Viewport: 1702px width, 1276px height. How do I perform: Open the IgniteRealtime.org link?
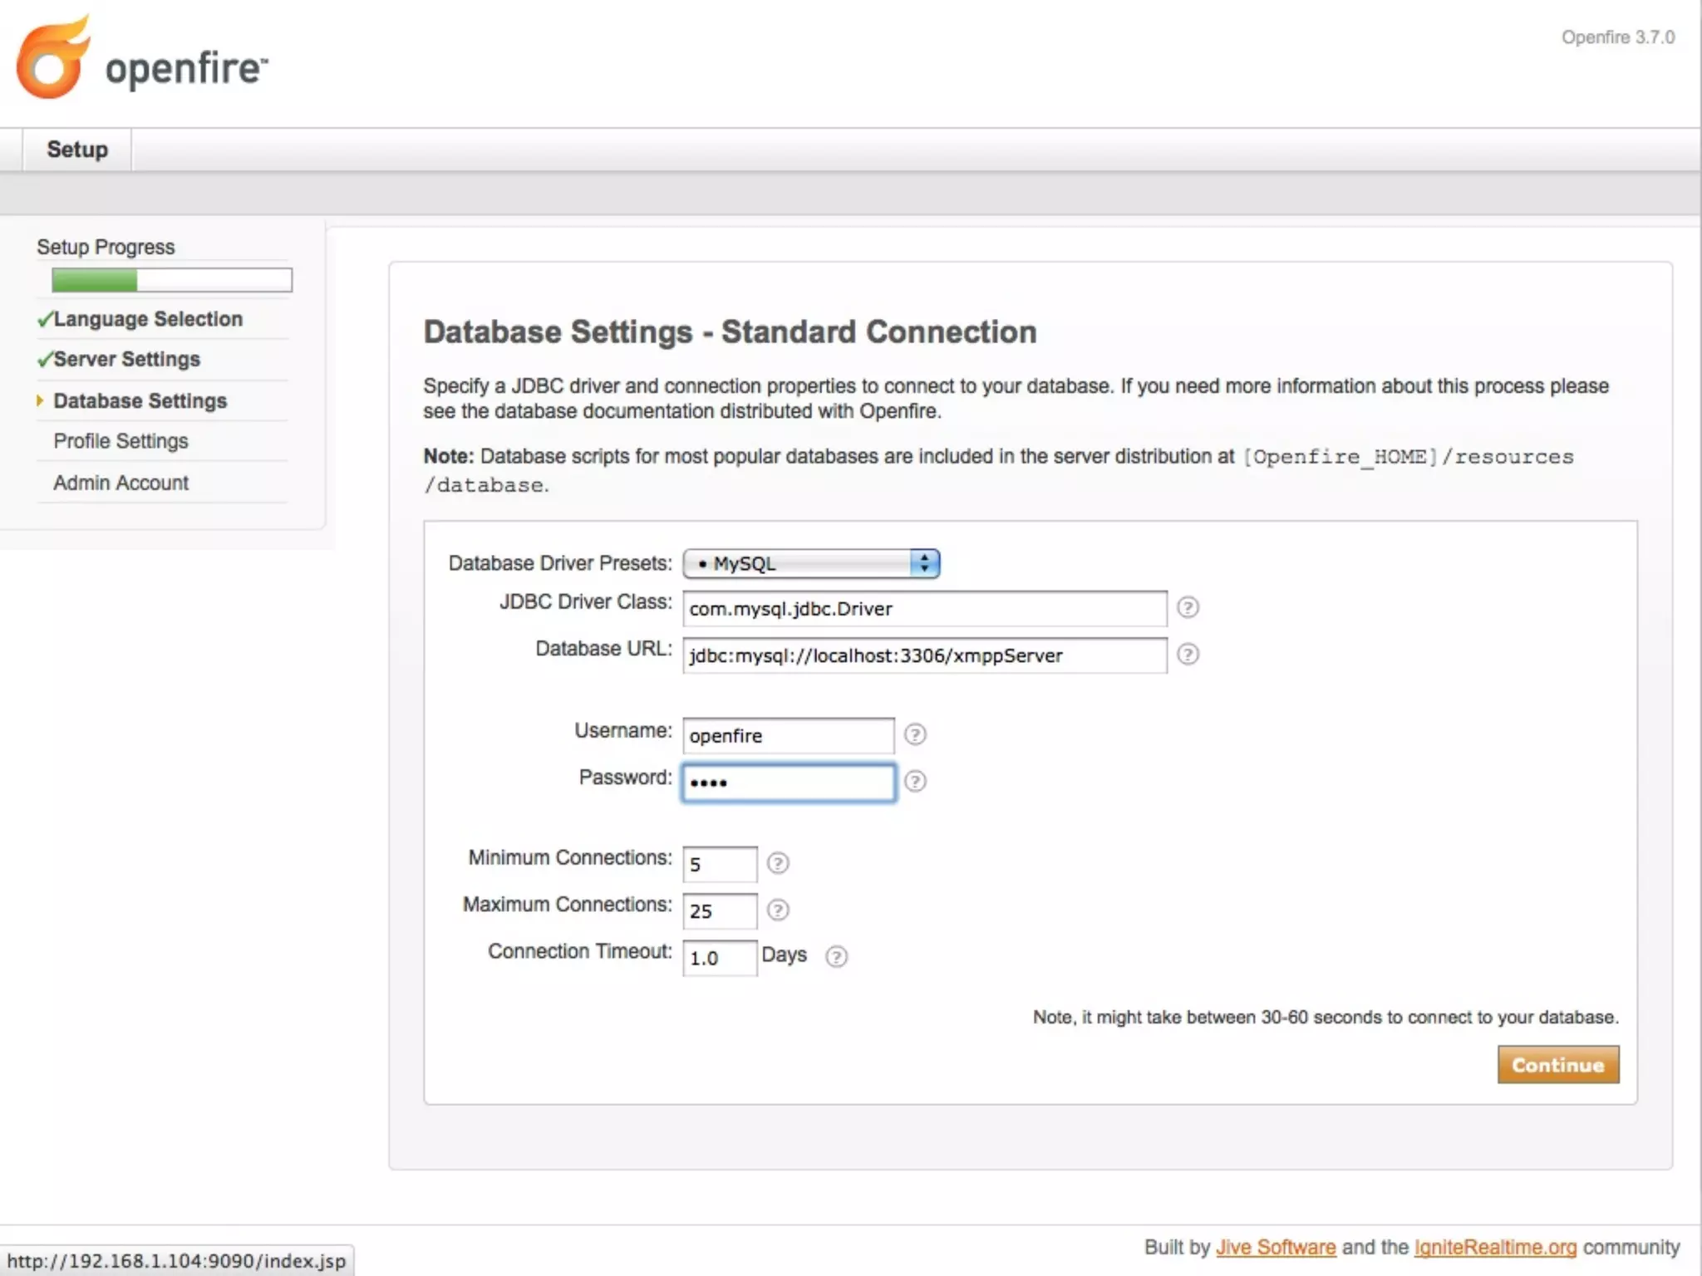click(x=1495, y=1247)
